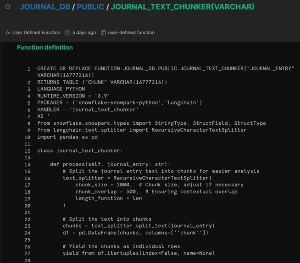The image size is (300, 263).
Task: Click the 'chunk_size = 2000' line
Action: click(x=159, y=185)
